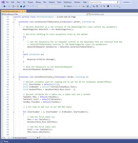Open the Debug menu
This screenshot has height=143, width=138.
38,2
